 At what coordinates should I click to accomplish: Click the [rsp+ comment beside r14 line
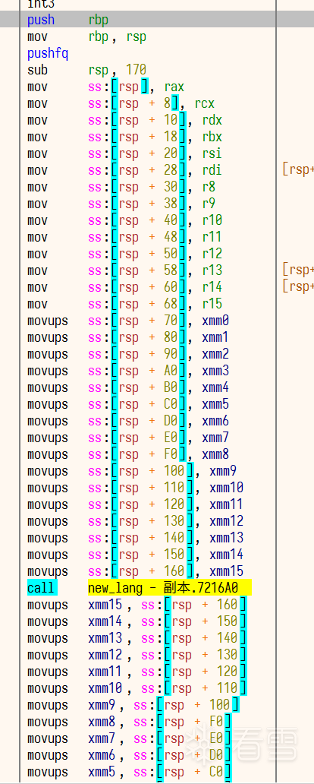tap(298, 287)
